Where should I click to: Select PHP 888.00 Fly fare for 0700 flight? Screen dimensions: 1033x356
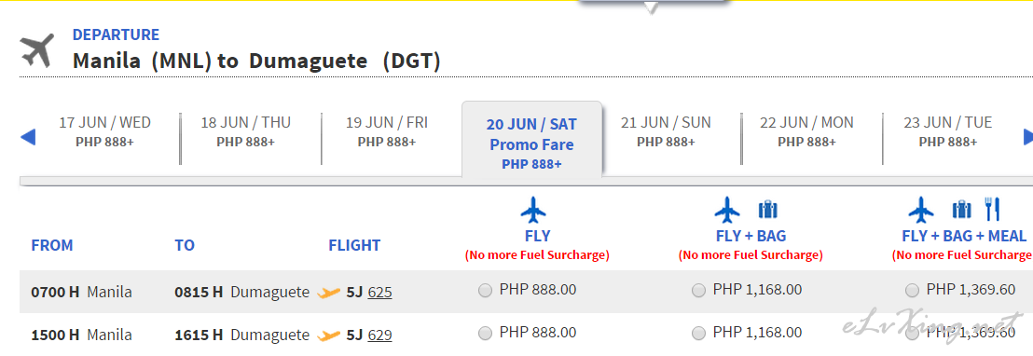click(486, 291)
